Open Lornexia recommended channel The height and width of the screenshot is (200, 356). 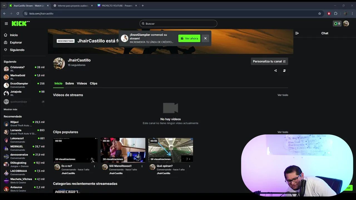24,132
